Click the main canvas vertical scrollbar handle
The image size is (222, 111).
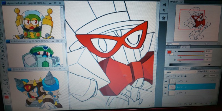[156, 51]
